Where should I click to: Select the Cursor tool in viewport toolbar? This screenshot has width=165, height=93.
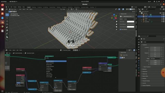[7, 18]
